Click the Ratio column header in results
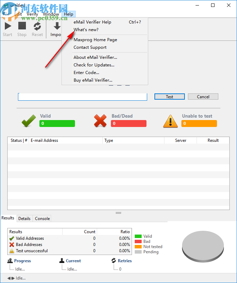The width and height of the screenshot is (237, 283). point(114,232)
